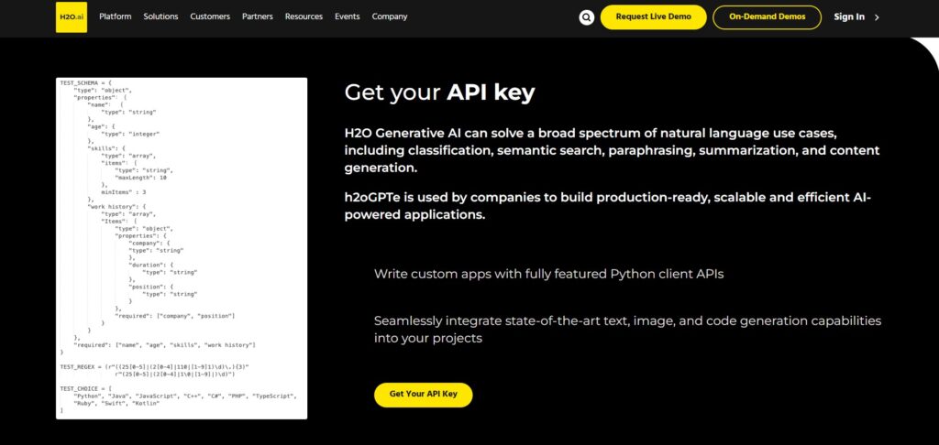This screenshot has width=939, height=445.
Task: Click the H2O.ai logo
Action: pyautogui.click(x=71, y=16)
